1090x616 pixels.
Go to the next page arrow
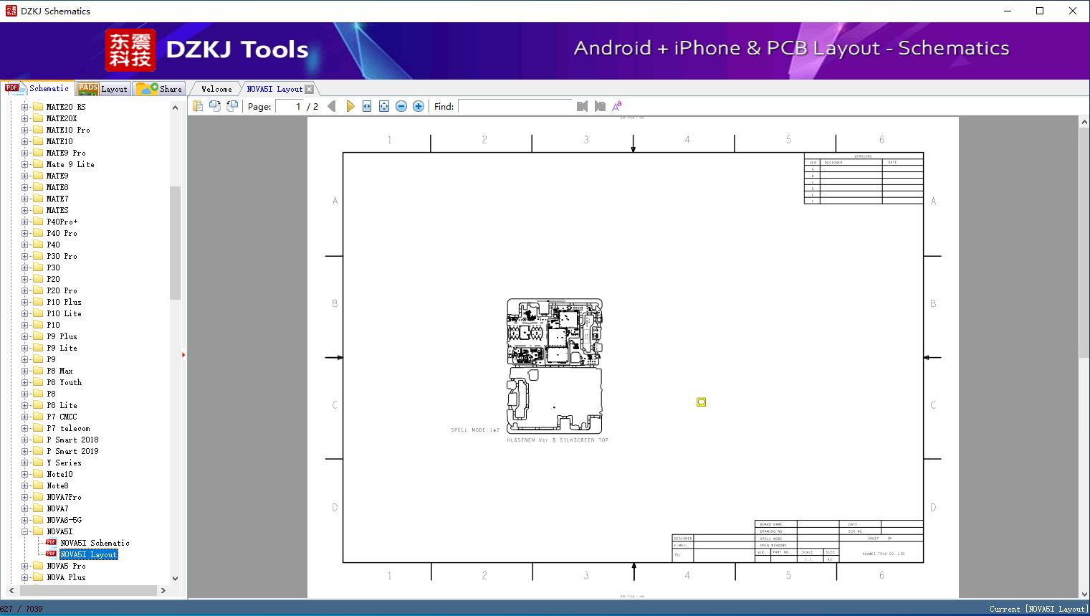click(x=350, y=106)
